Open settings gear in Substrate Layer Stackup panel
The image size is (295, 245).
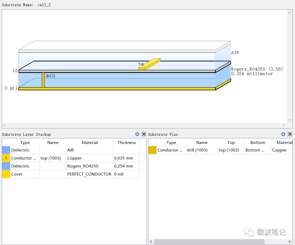pos(137,134)
